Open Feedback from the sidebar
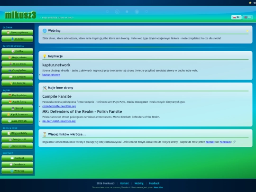 coord(18,165)
